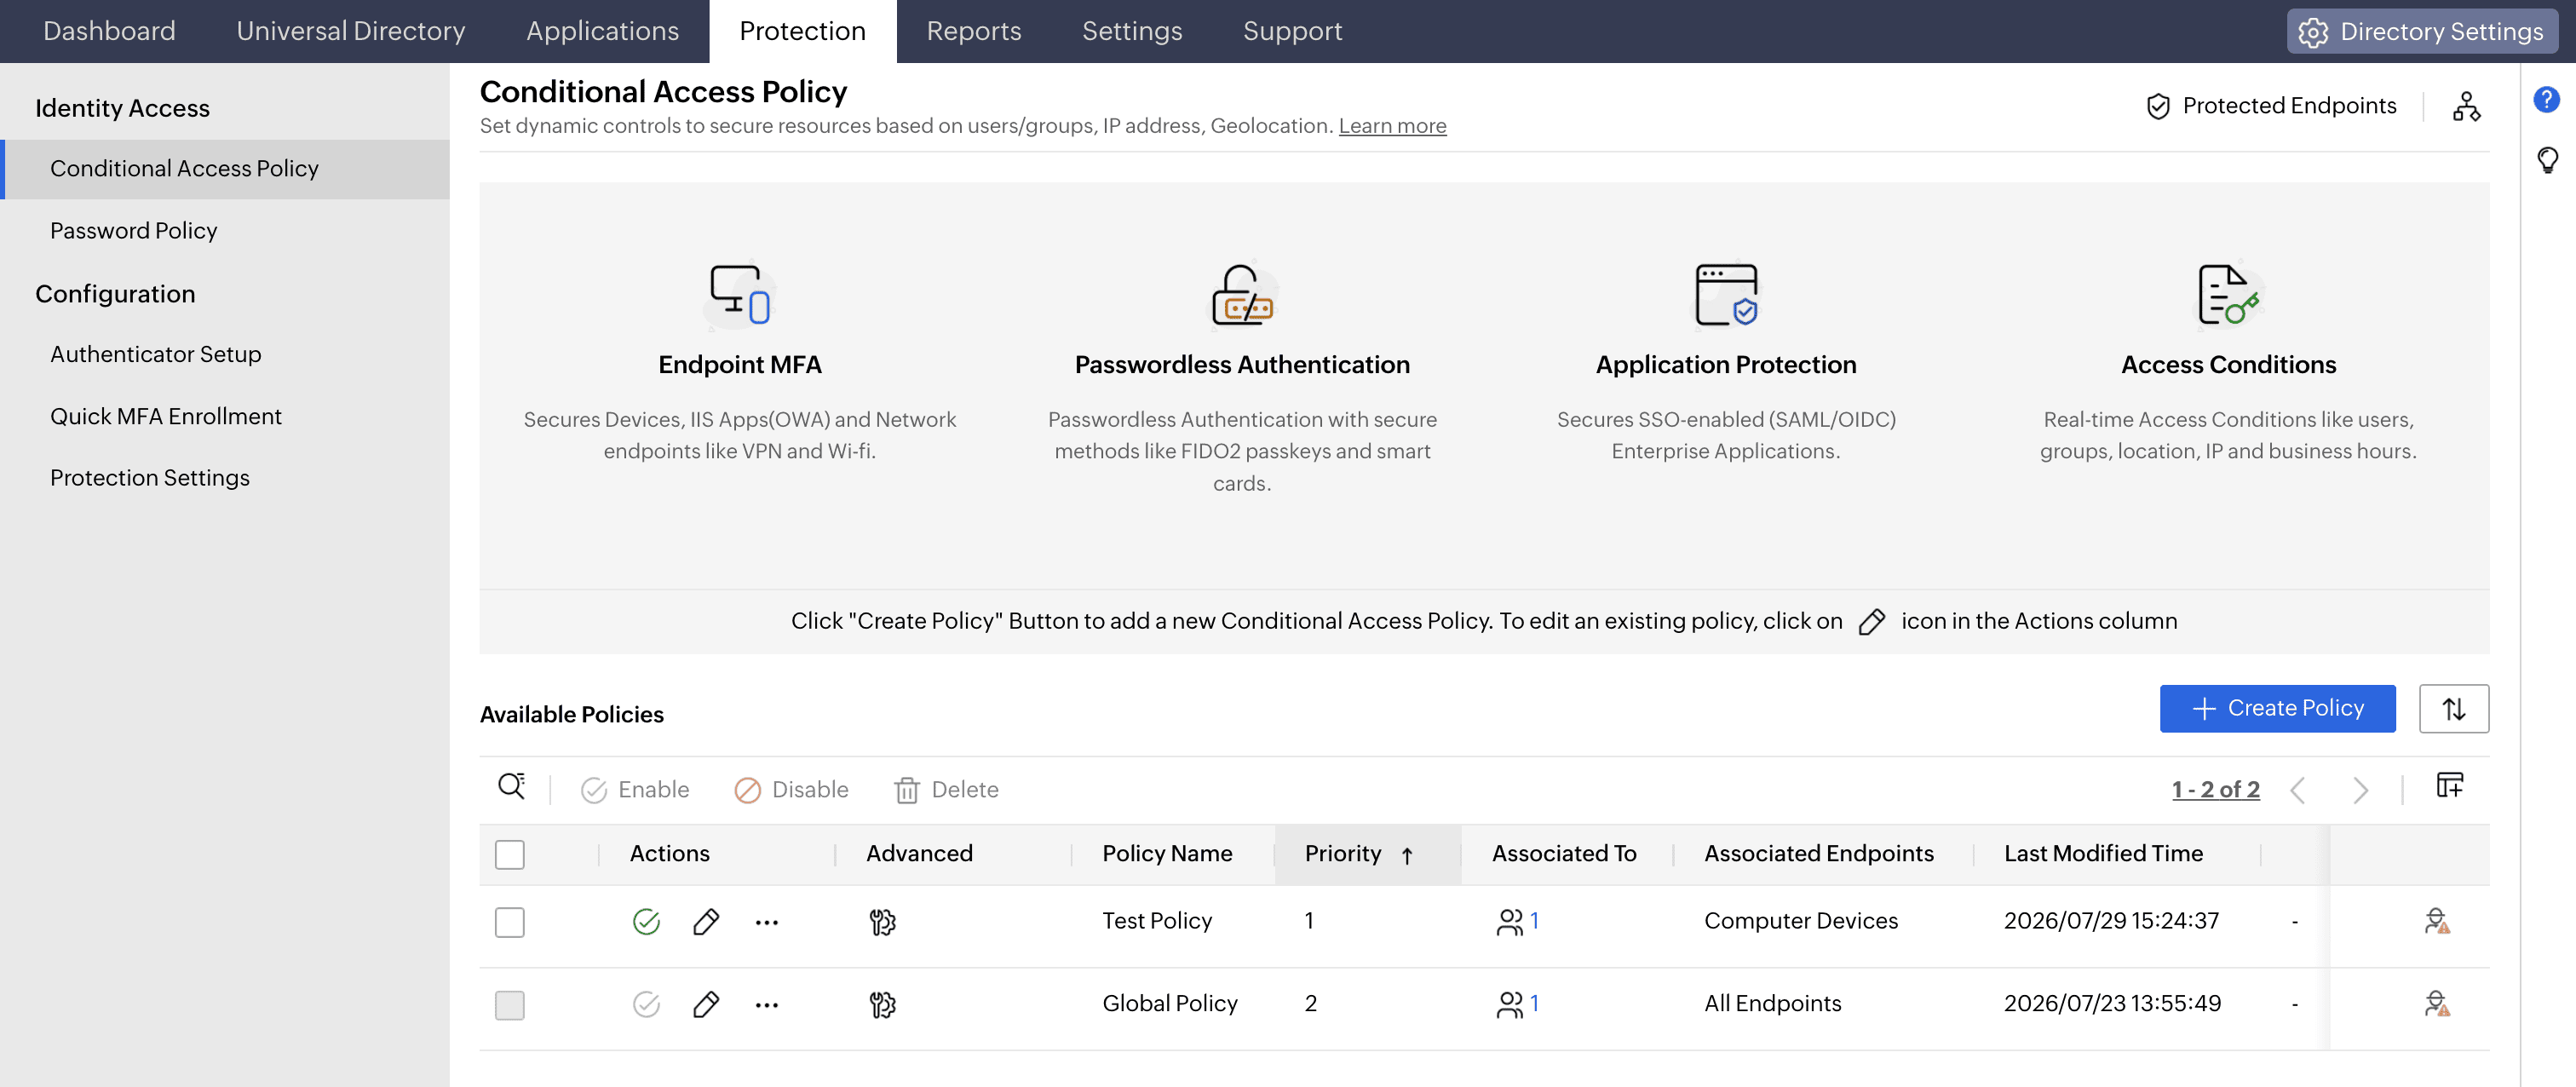Check the Global Policy row checkbox

click(x=510, y=1005)
